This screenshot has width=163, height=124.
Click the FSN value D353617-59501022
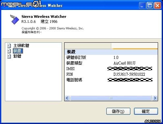click(x=129, y=74)
